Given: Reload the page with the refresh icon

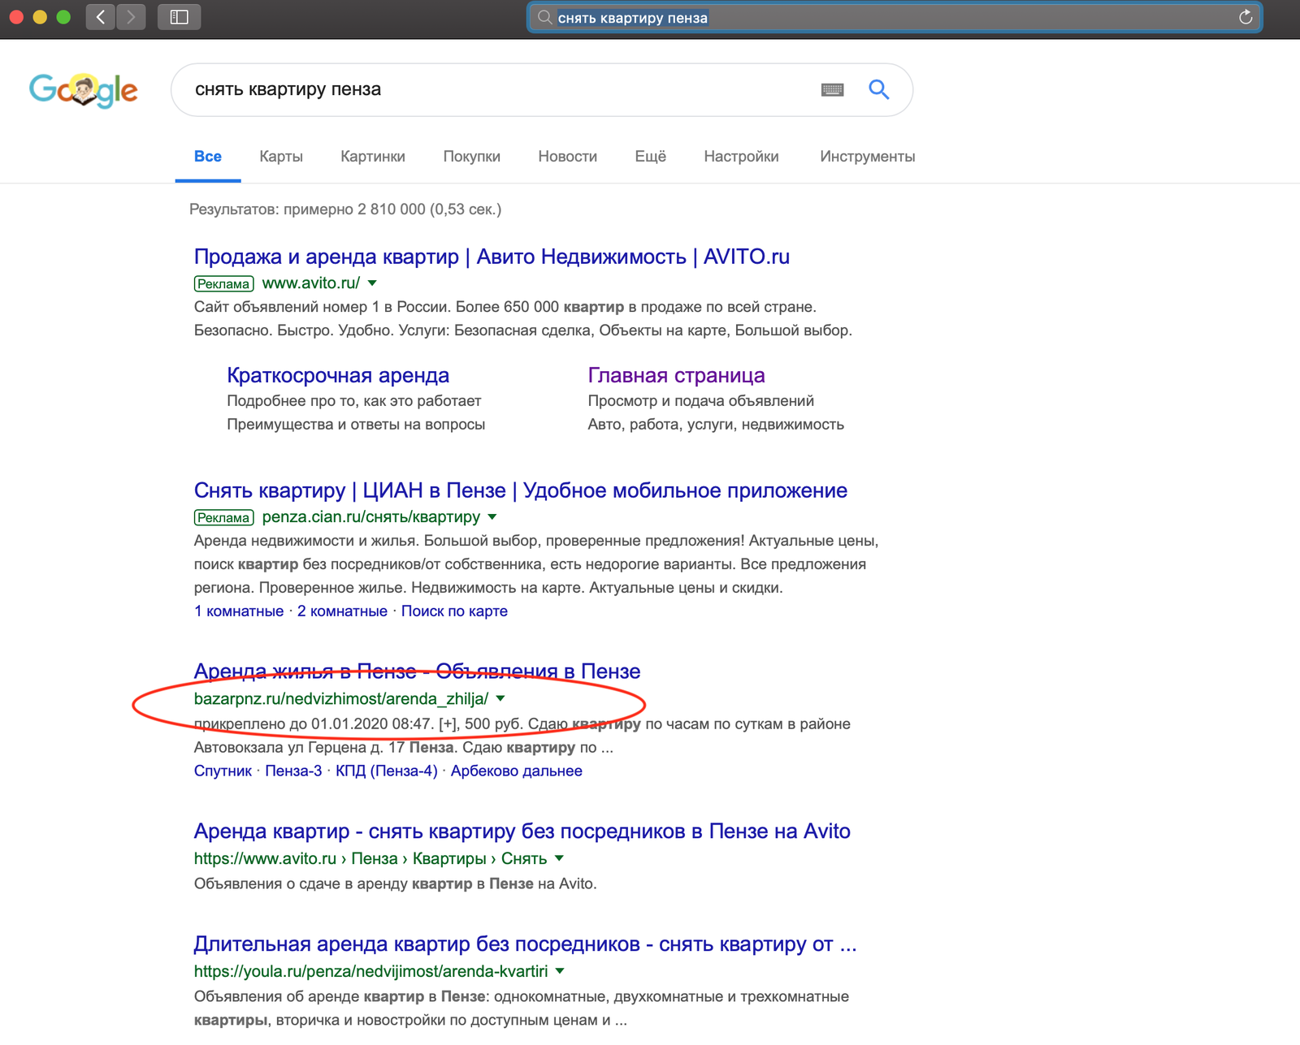Looking at the screenshot, I should click(x=1245, y=18).
